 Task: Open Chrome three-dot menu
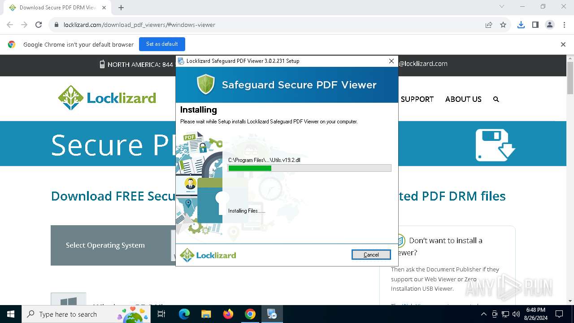point(564,25)
